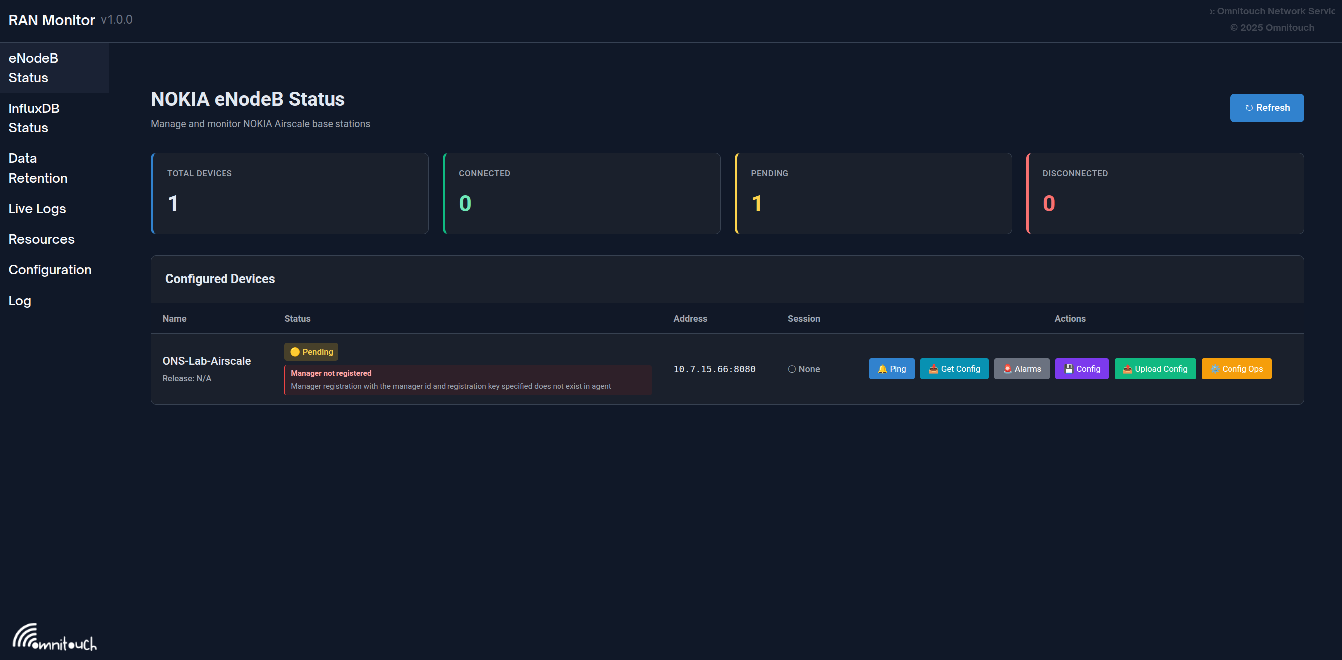This screenshot has height=660, width=1342.
Task: Click the 'Release: N/A' text
Action: pos(187,379)
